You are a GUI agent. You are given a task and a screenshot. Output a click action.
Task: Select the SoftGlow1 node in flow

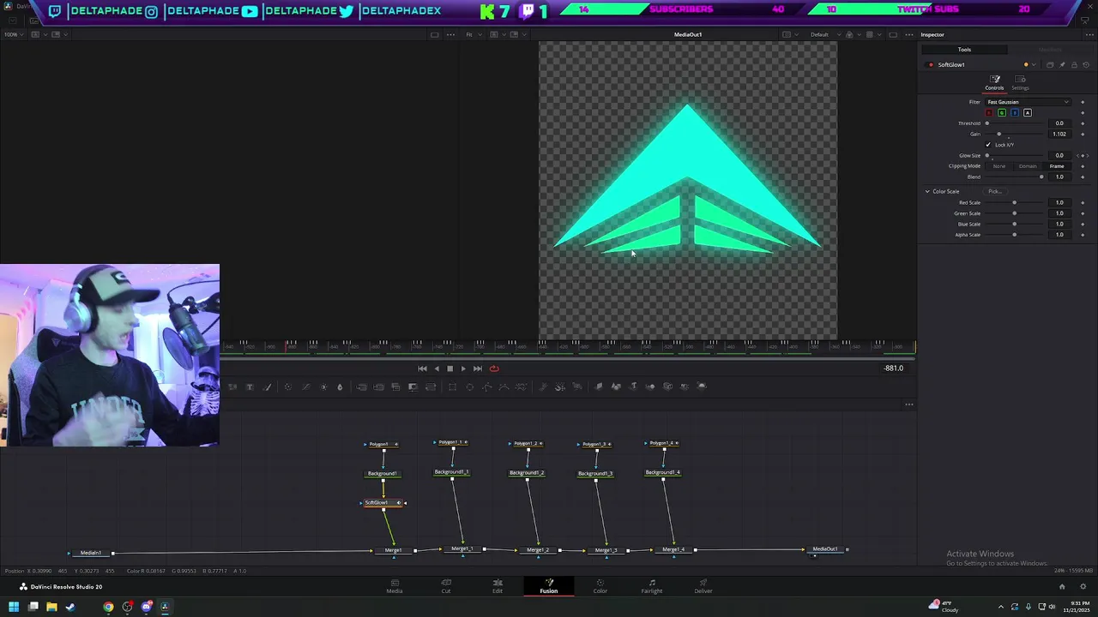click(x=383, y=503)
